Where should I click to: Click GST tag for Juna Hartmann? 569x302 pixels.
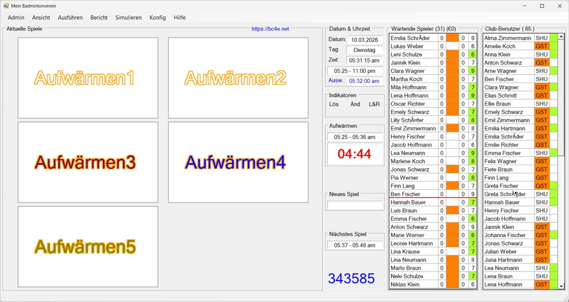(542, 260)
